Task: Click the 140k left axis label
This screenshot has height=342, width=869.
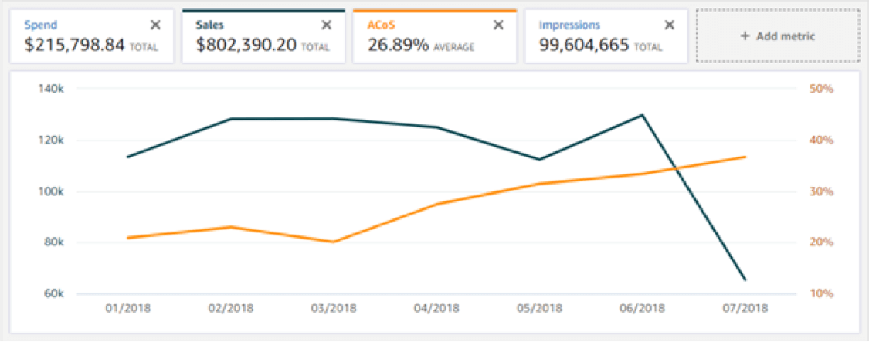Action: tap(51, 89)
